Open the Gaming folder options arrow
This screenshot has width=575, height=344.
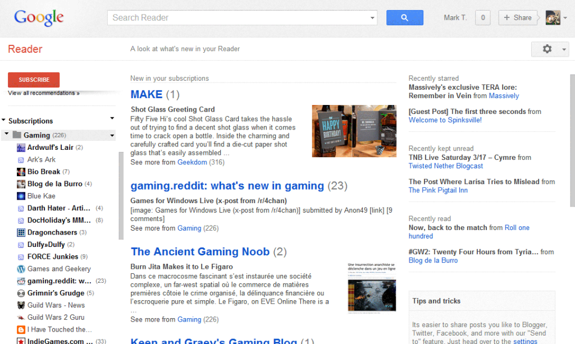pos(112,136)
